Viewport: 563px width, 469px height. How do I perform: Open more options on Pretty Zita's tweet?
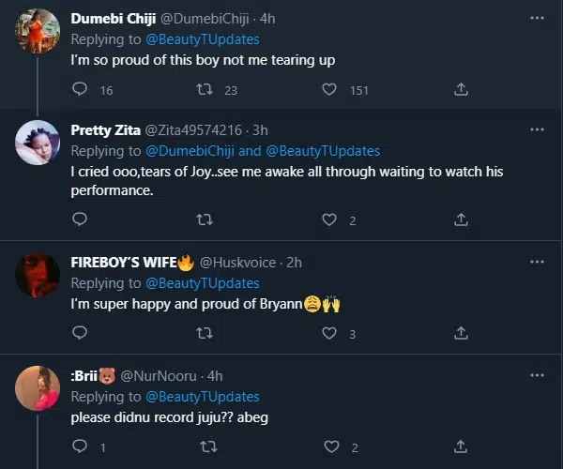[x=537, y=130]
